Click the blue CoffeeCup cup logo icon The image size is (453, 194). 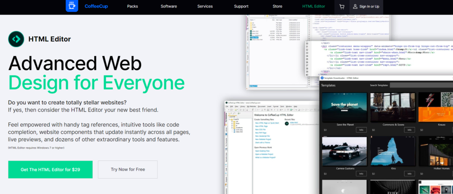(x=72, y=6)
